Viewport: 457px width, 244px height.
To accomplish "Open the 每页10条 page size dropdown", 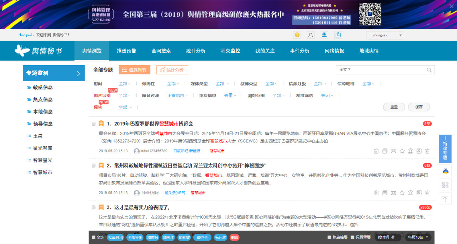I will [x=418, y=237].
